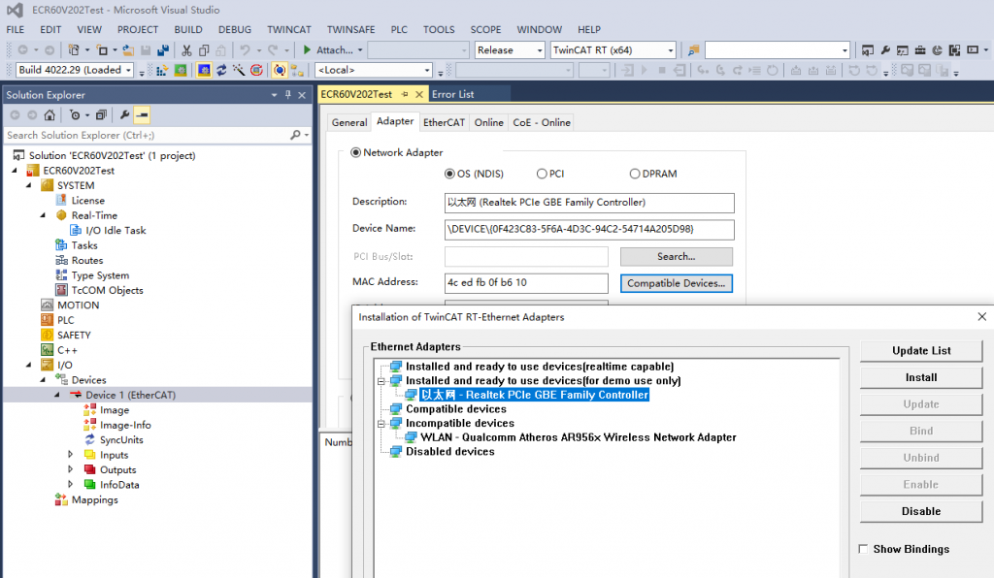Select the SyncUnits tree item

121,440
